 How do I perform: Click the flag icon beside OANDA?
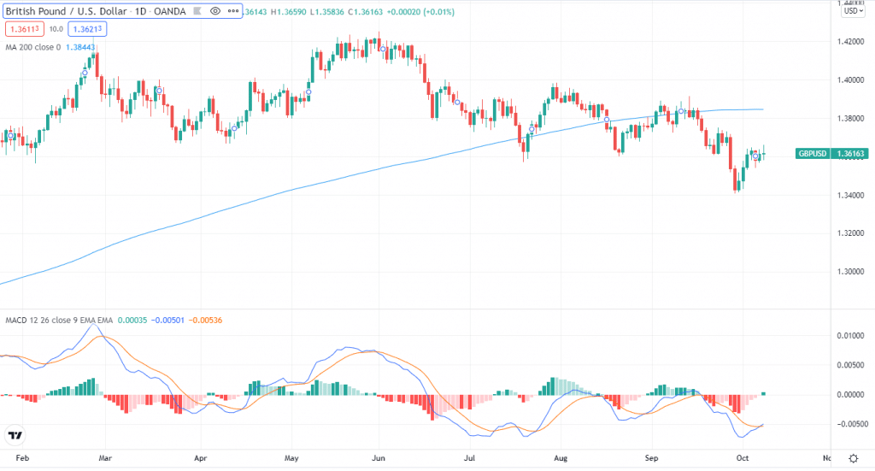(x=197, y=11)
